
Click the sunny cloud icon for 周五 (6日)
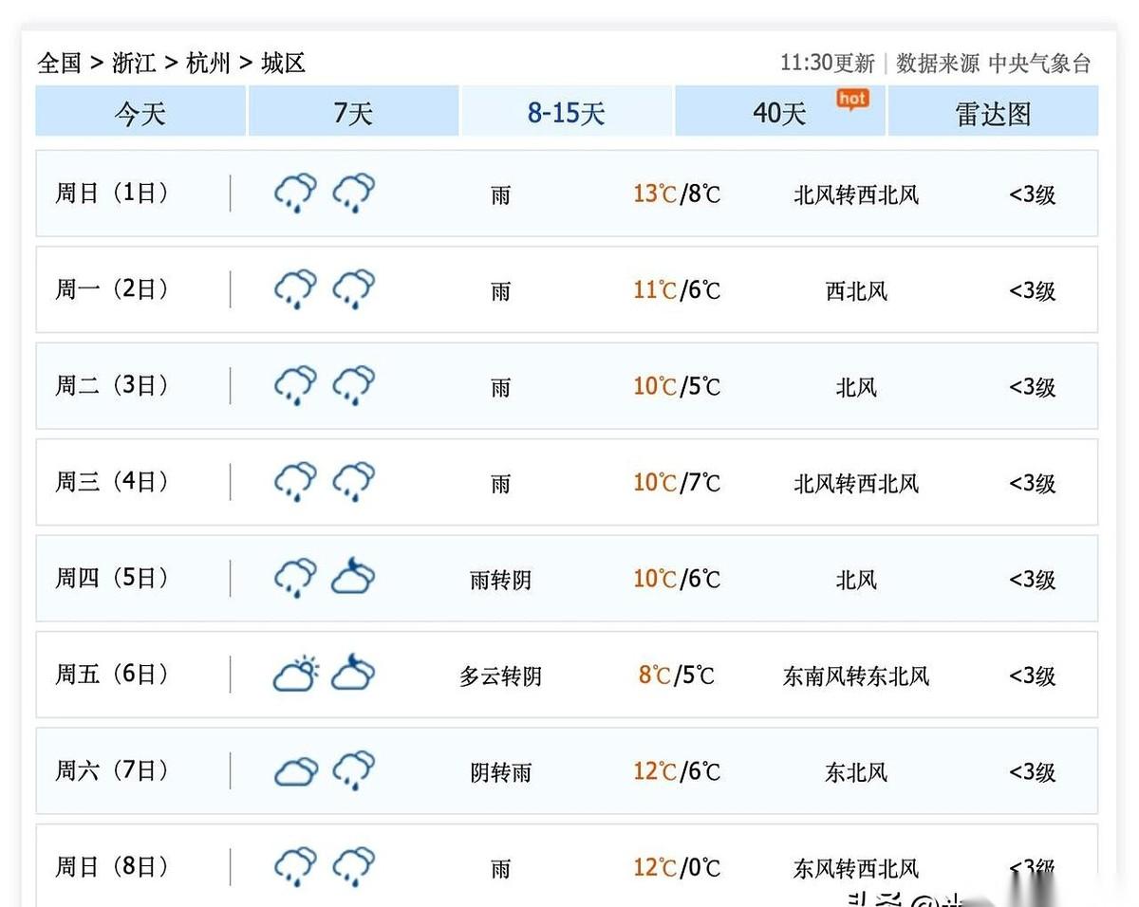click(x=296, y=674)
